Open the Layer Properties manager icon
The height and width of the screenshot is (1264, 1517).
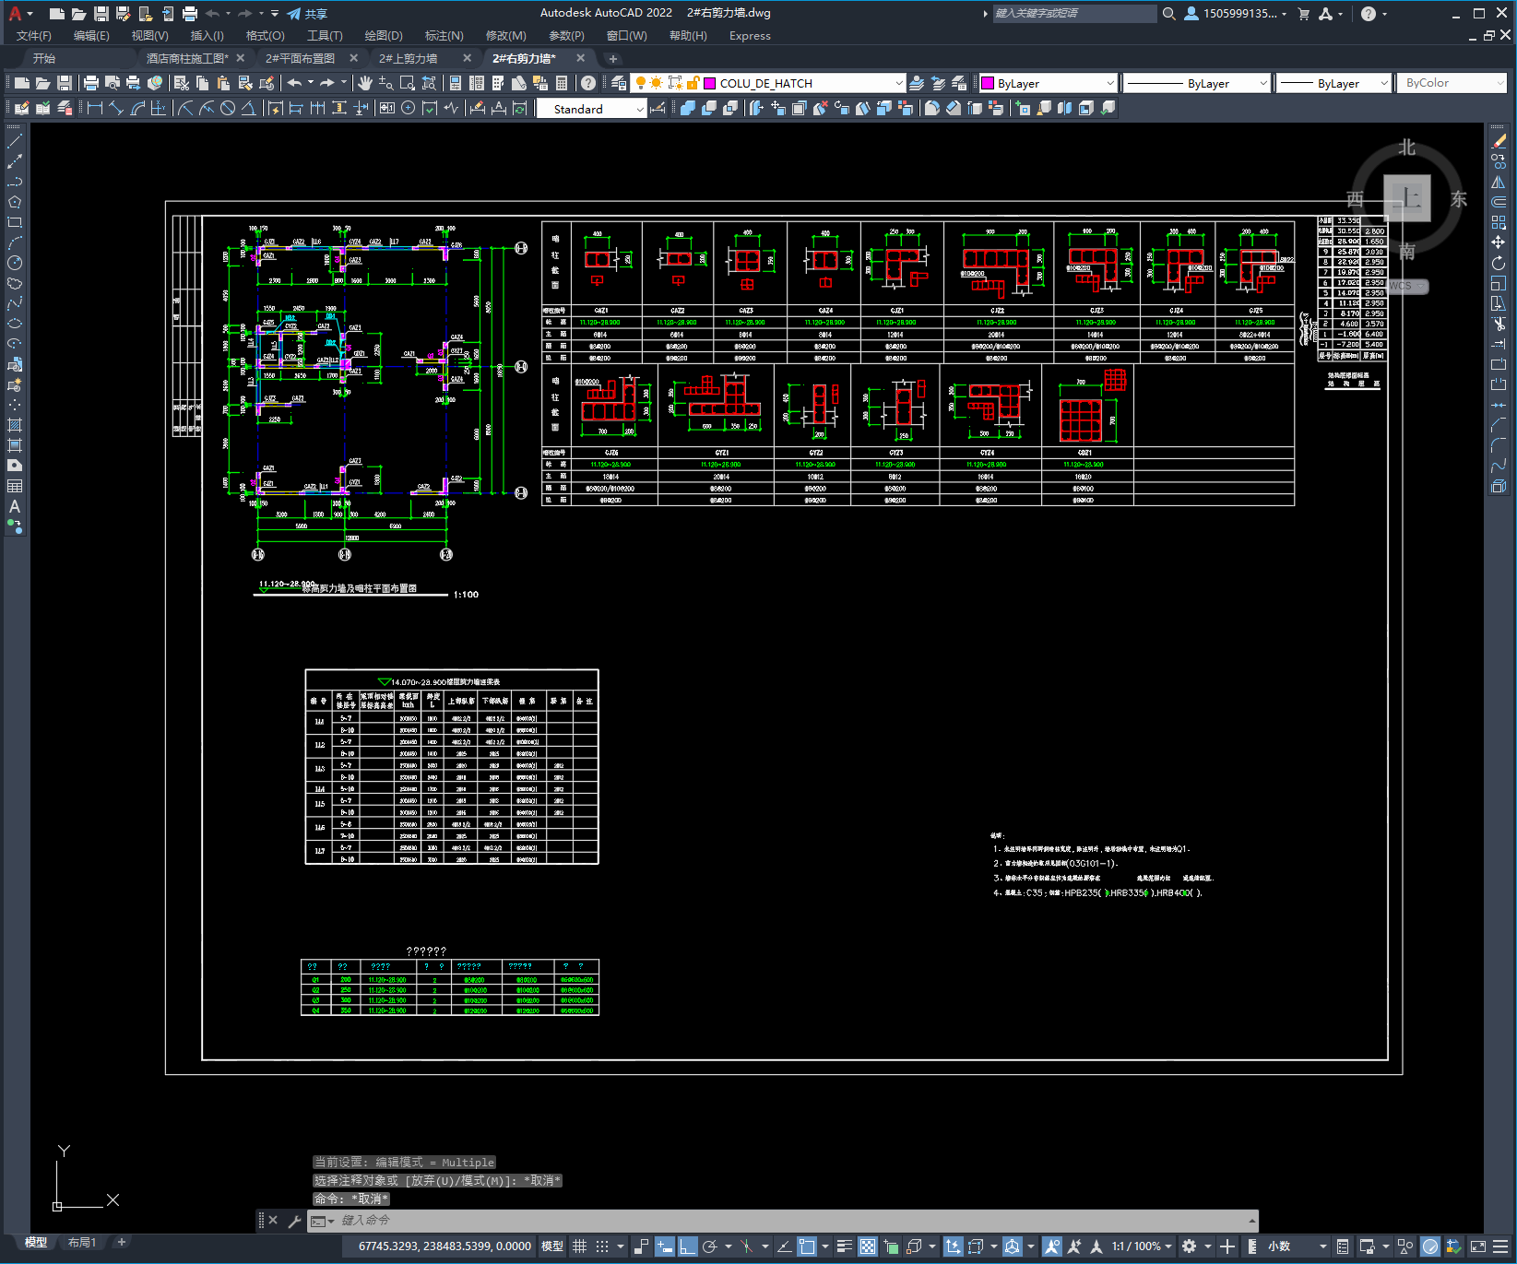coord(619,83)
